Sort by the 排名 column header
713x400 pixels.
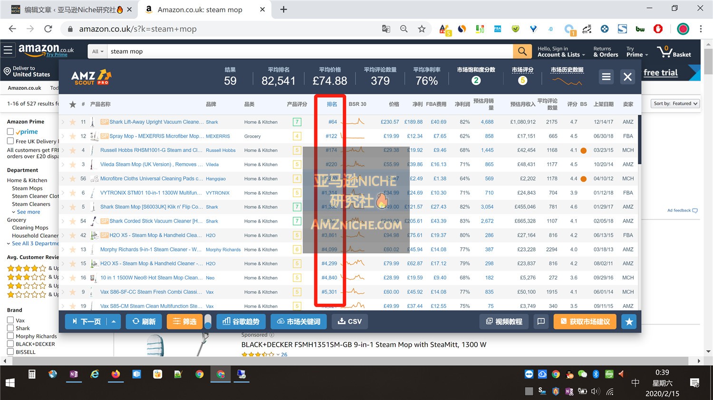tap(332, 104)
